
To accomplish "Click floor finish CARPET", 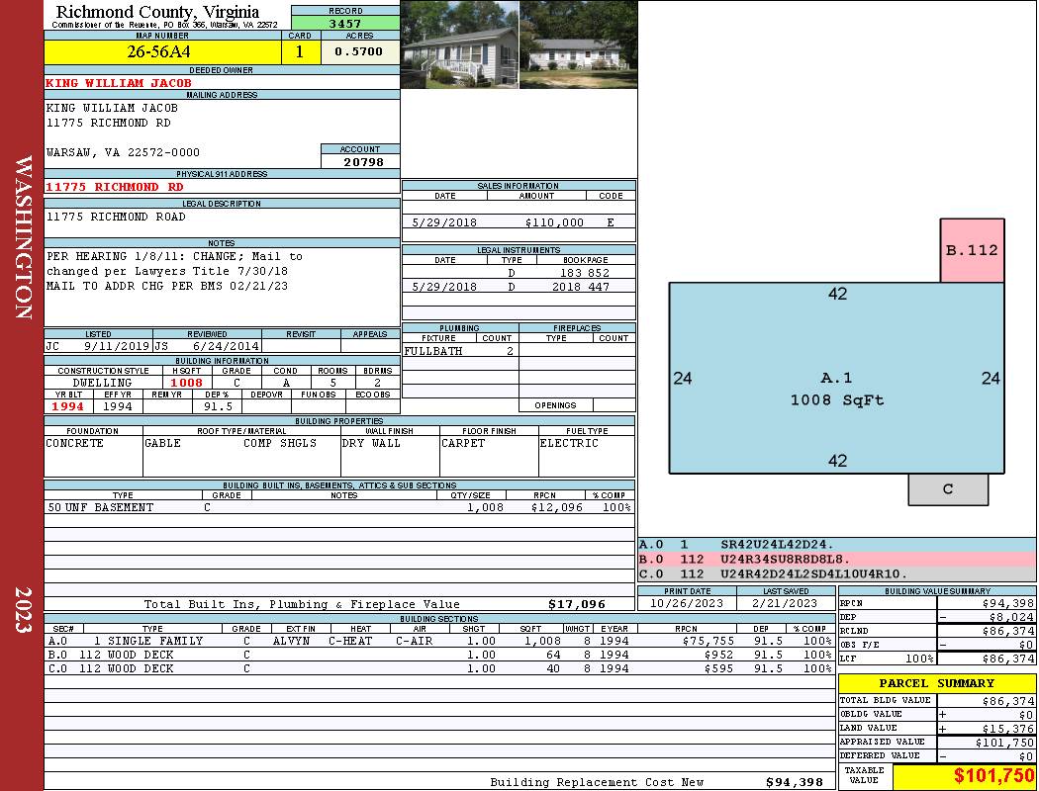I will tap(463, 443).
